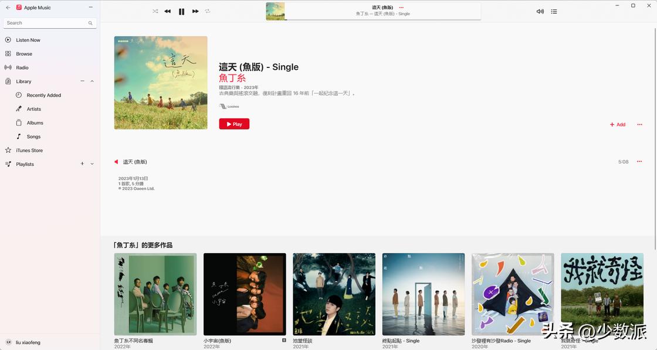The height and width of the screenshot is (350, 657).
Task: Click the red Play button
Action: (234, 124)
